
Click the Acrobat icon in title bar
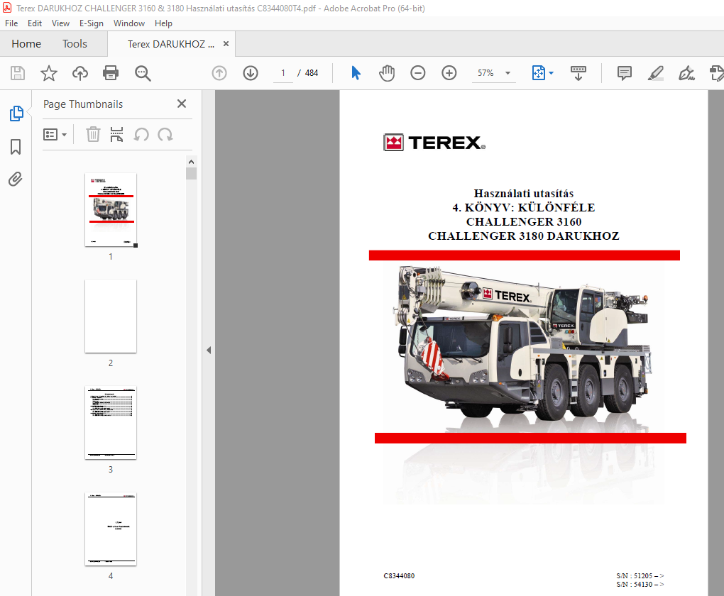[x=7, y=8]
